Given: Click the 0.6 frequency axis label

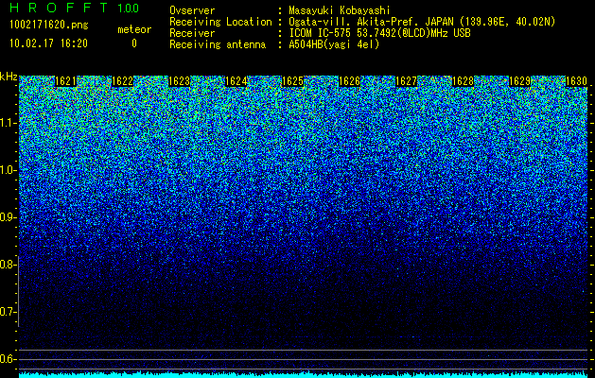Looking at the screenshot, I should tap(7, 359).
